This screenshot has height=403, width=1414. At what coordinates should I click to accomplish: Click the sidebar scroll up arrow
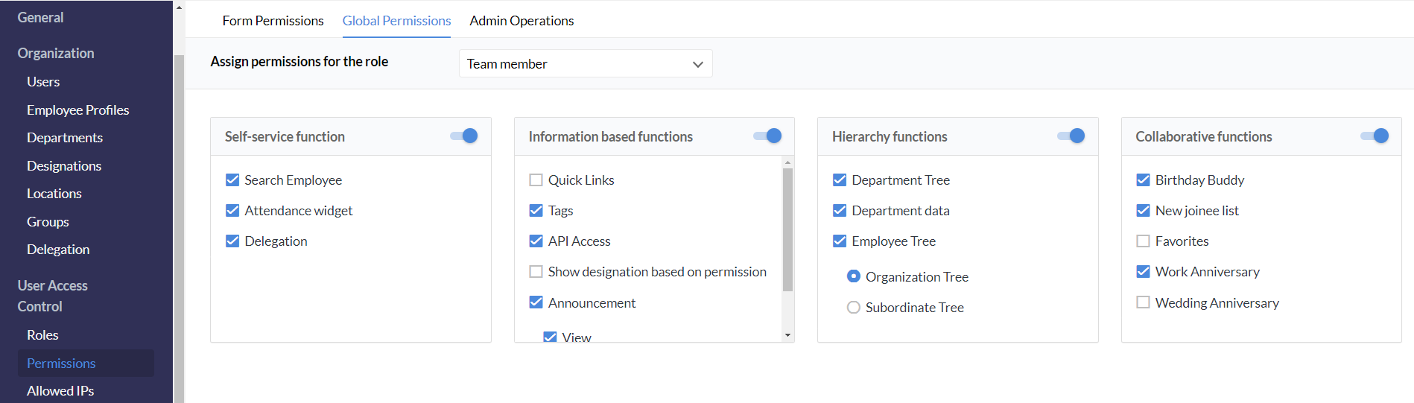179,8
